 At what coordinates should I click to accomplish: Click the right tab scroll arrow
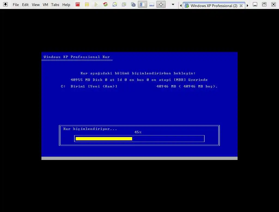click(x=247, y=6)
